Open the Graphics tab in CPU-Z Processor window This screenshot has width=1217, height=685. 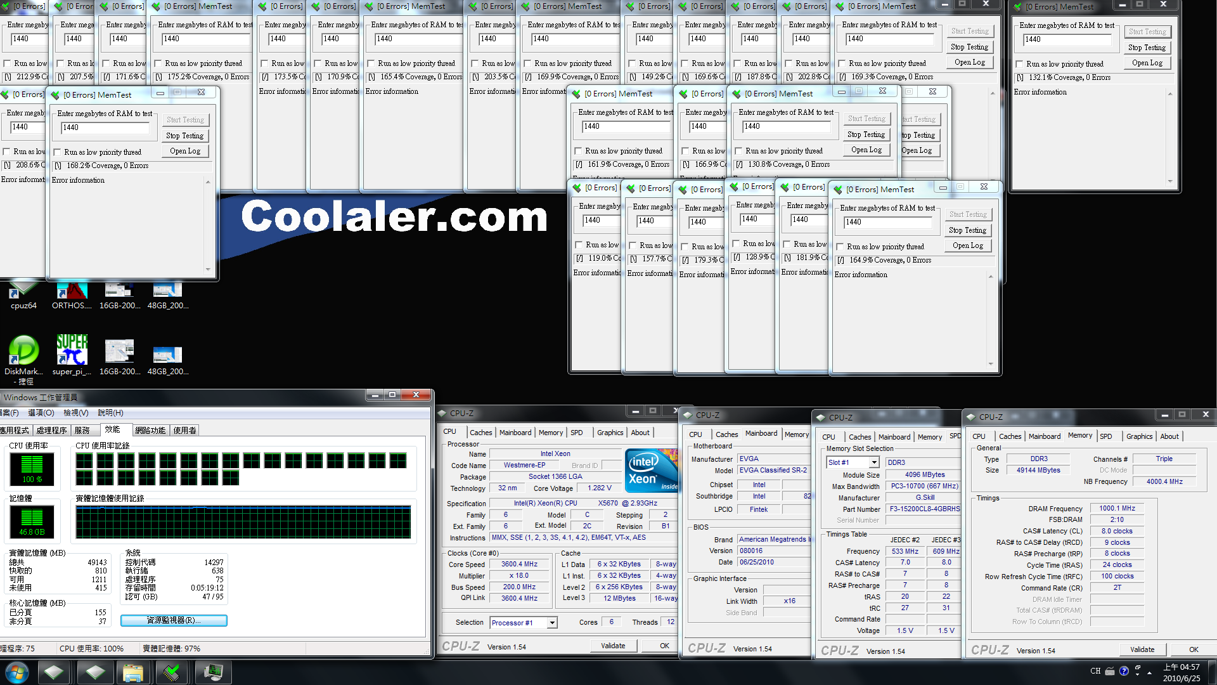pyautogui.click(x=610, y=433)
